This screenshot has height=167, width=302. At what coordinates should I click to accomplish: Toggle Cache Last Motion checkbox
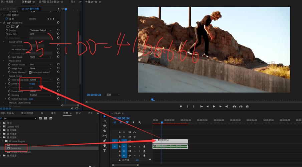point(30,72)
